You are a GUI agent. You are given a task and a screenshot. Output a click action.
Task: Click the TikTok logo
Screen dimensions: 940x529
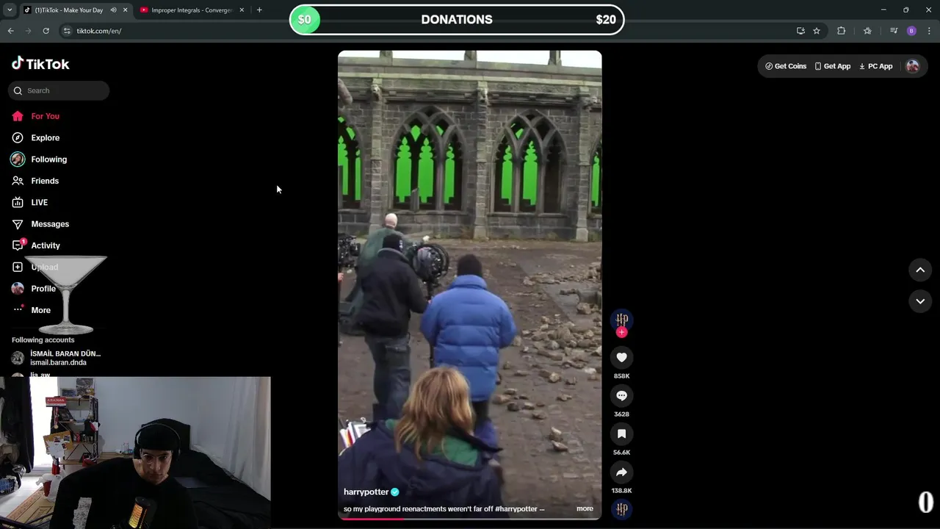[x=40, y=64]
